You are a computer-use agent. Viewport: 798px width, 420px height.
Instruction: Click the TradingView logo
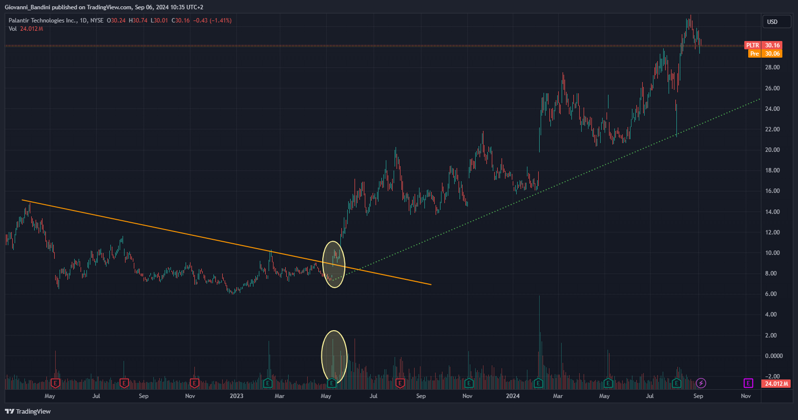(28, 411)
